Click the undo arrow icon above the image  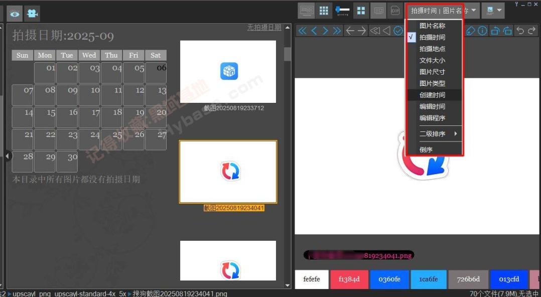[x=520, y=31]
